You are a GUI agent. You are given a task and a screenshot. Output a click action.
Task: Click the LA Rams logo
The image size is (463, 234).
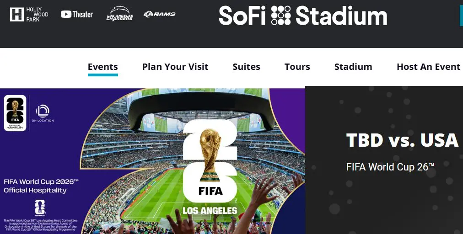(x=159, y=14)
